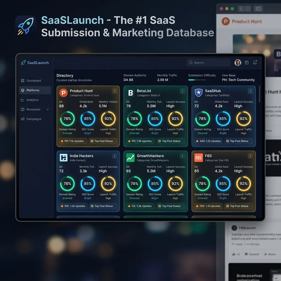Image resolution: width=281 pixels, height=281 pixels.
Task: Click the F6S logo icon
Action: click(x=199, y=158)
